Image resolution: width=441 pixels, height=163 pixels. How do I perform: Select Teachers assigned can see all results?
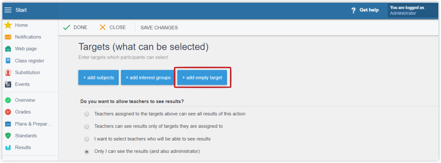point(87,114)
